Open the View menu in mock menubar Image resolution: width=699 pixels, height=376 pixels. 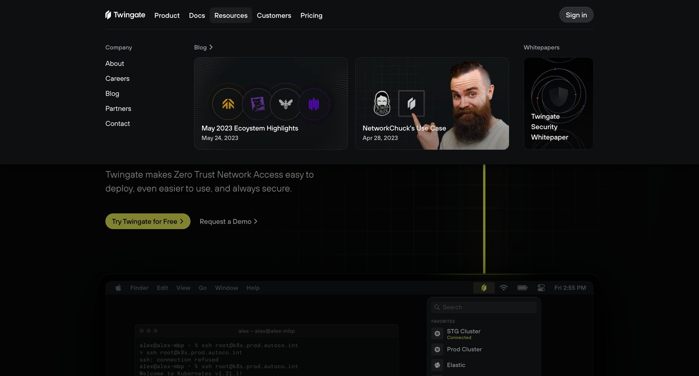pyautogui.click(x=183, y=288)
